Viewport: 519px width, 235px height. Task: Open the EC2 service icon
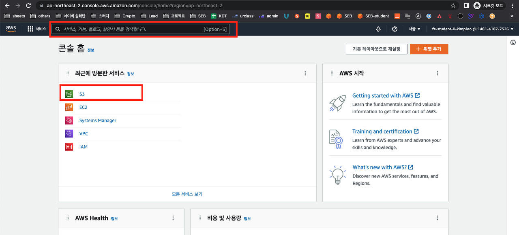tap(69, 107)
